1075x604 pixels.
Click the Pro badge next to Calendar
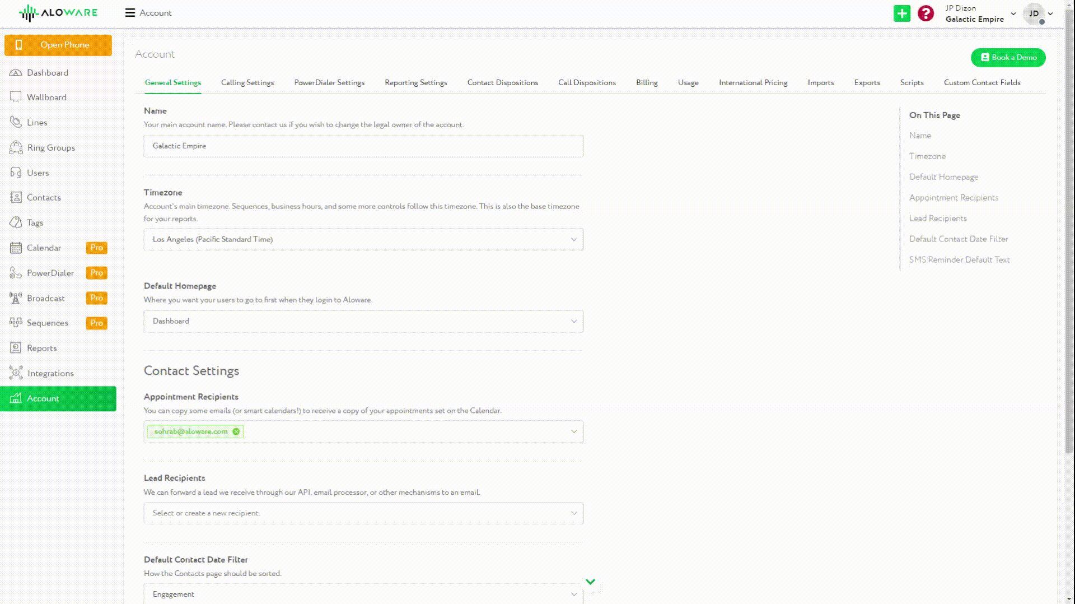click(97, 248)
